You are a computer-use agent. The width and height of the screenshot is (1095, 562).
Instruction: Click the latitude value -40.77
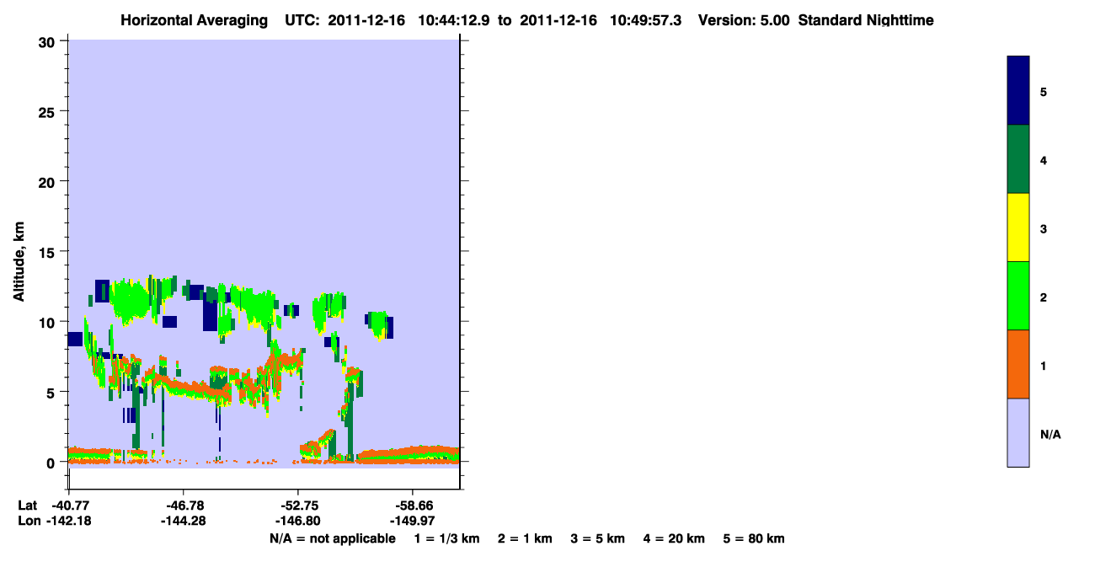coord(69,506)
